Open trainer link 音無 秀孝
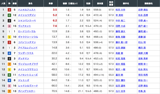Viewport: 160px width, 94px height. point(143,59)
